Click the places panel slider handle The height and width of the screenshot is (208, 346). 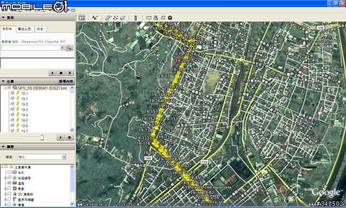pyautogui.click(x=42, y=138)
